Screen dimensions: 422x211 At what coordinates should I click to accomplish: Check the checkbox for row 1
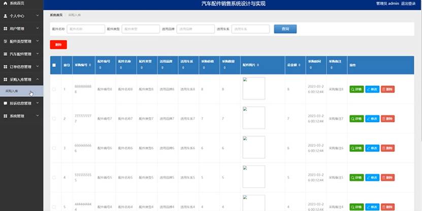point(54,89)
